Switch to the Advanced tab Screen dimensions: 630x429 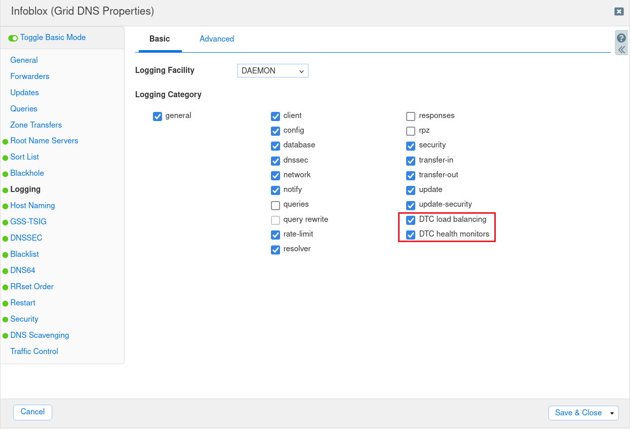click(x=217, y=39)
